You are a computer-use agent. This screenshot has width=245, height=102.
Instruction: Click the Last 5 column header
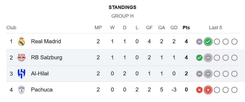tap(216, 28)
